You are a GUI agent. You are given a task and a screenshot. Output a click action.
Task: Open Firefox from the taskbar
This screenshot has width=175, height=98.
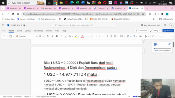(99, 3)
